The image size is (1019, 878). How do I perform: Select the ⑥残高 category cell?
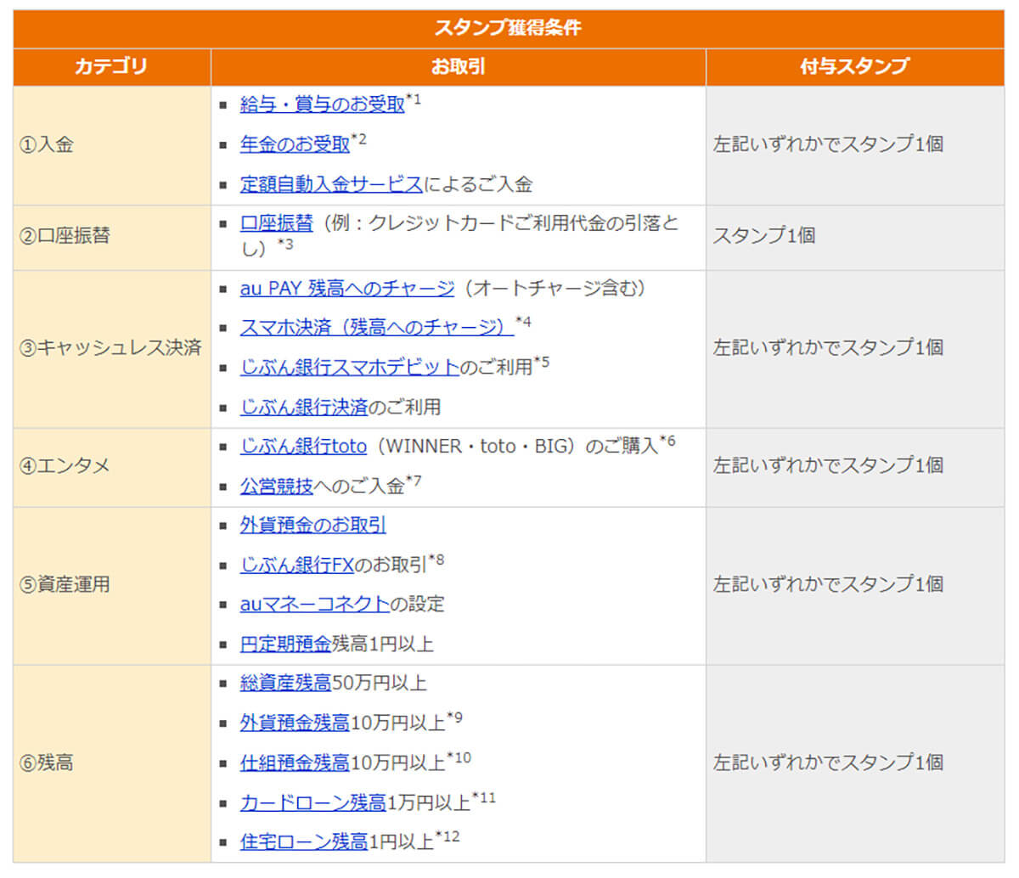point(112,763)
